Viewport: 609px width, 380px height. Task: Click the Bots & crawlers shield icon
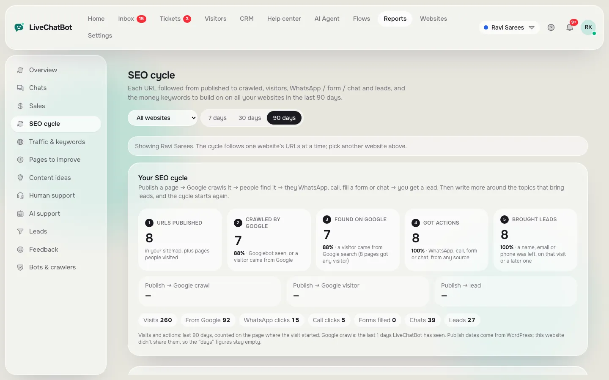20,267
